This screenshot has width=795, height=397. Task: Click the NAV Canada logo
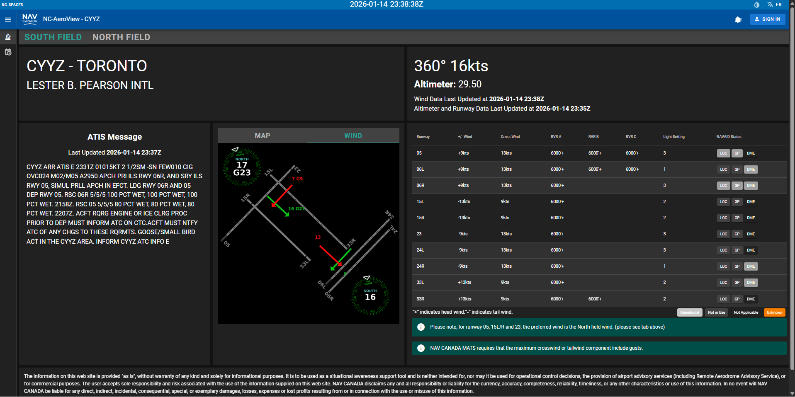click(29, 19)
